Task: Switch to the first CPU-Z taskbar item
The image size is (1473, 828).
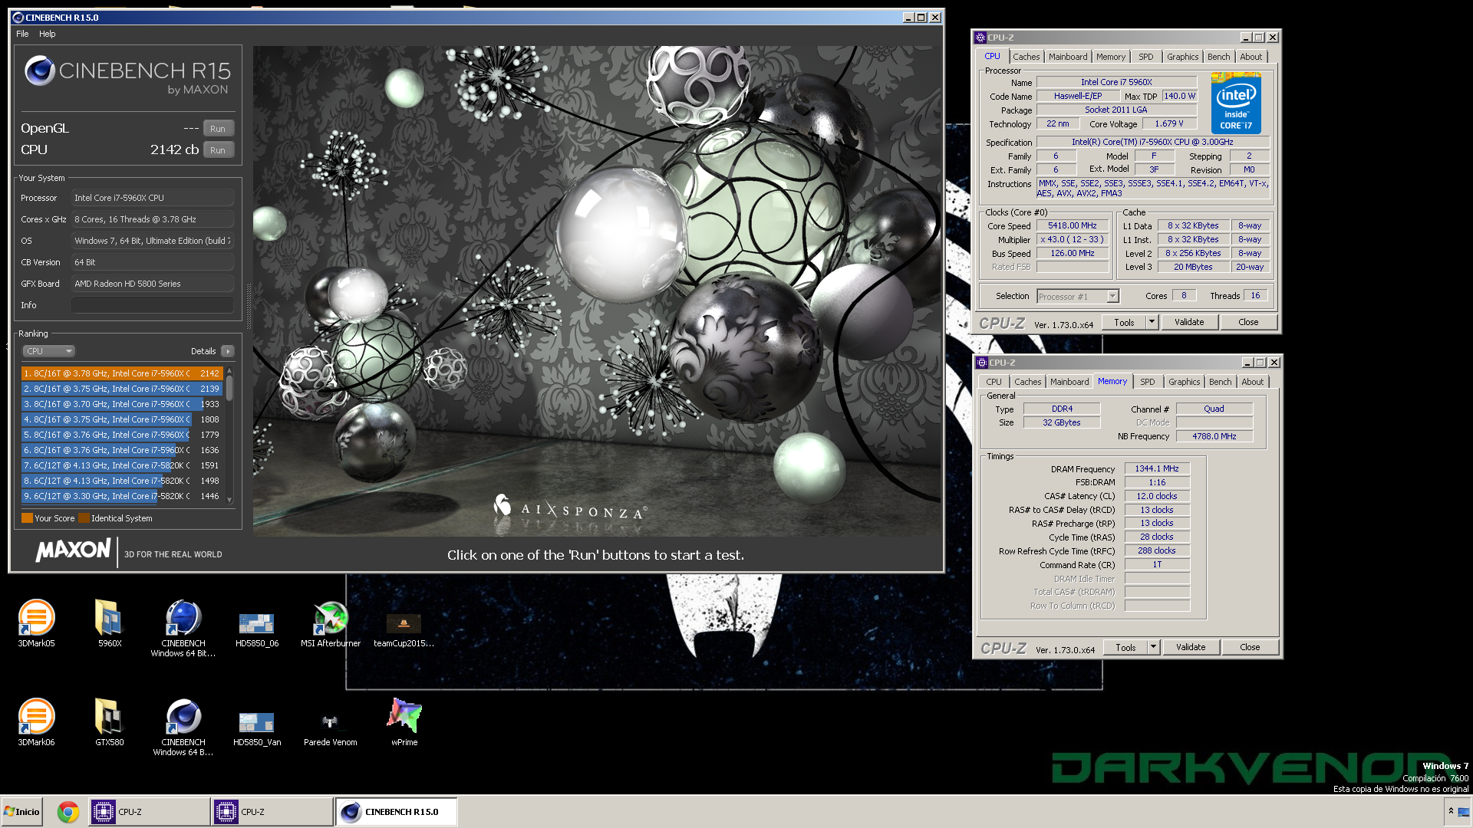Action: point(149,812)
